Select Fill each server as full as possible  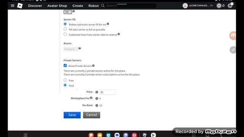point(65,29)
